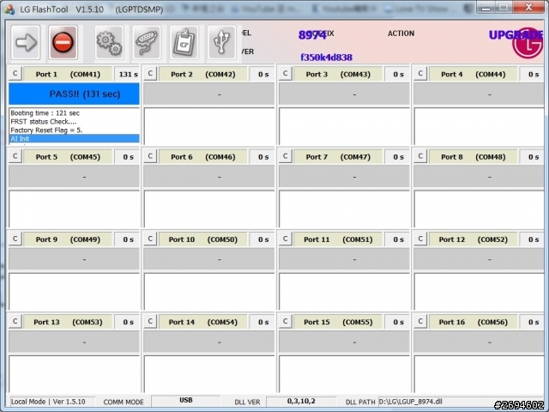Click the C button for Port 10
The height and width of the screenshot is (412, 549).
click(x=150, y=239)
